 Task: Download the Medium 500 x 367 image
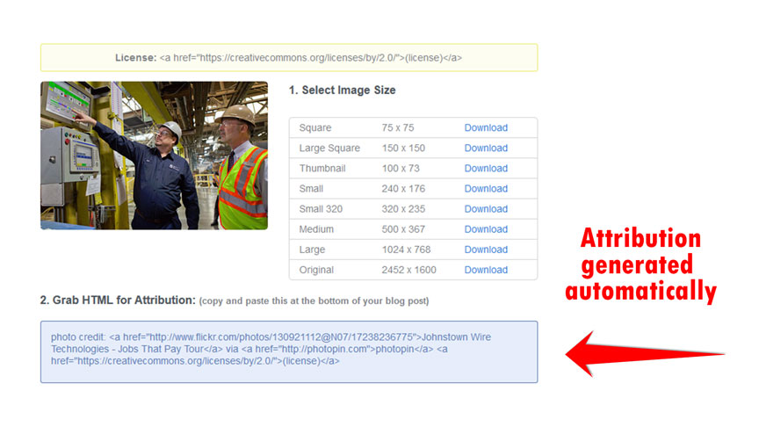pyautogui.click(x=486, y=229)
